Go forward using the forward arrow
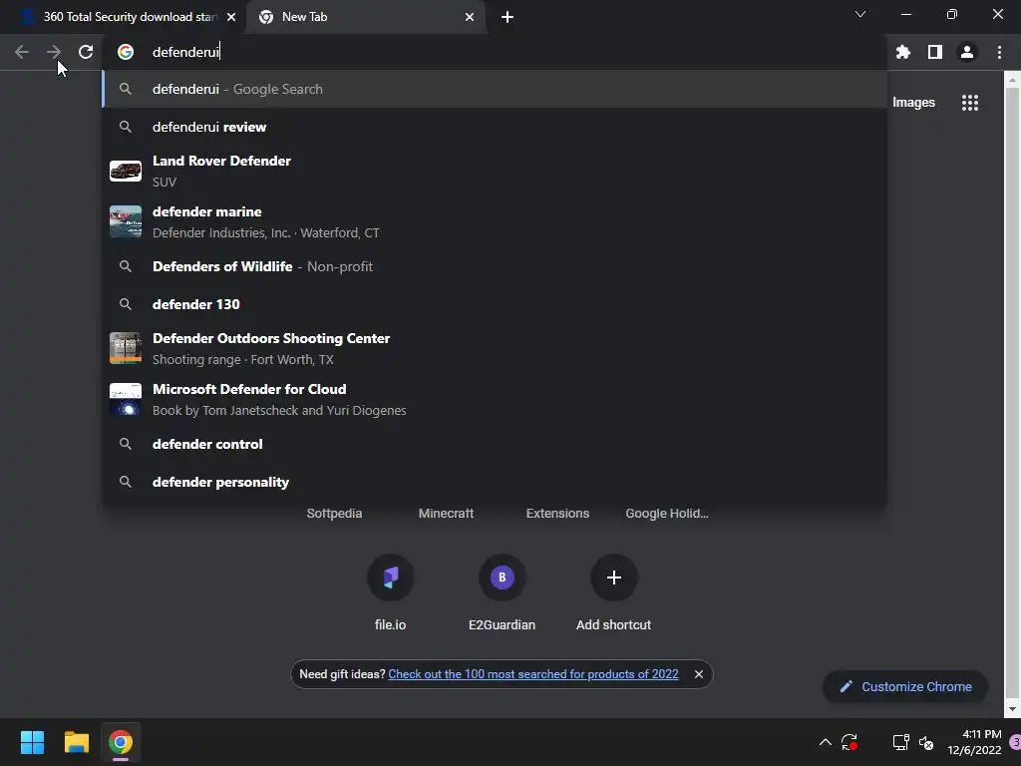 click(x=54, y=52)
